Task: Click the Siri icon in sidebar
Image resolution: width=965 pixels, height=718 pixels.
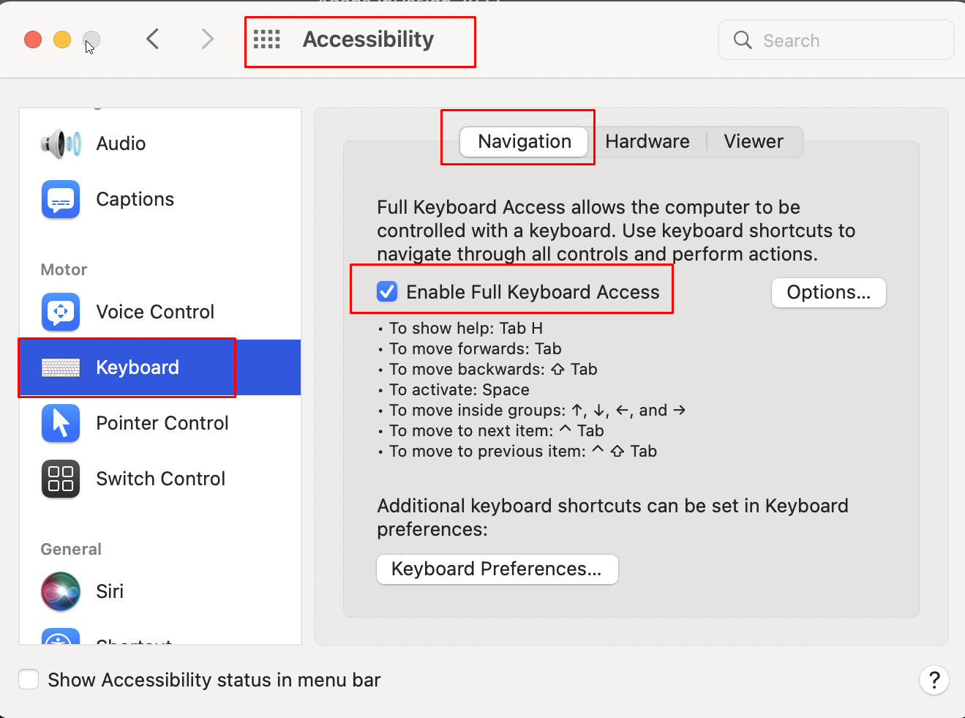Action: pos(61,591)
